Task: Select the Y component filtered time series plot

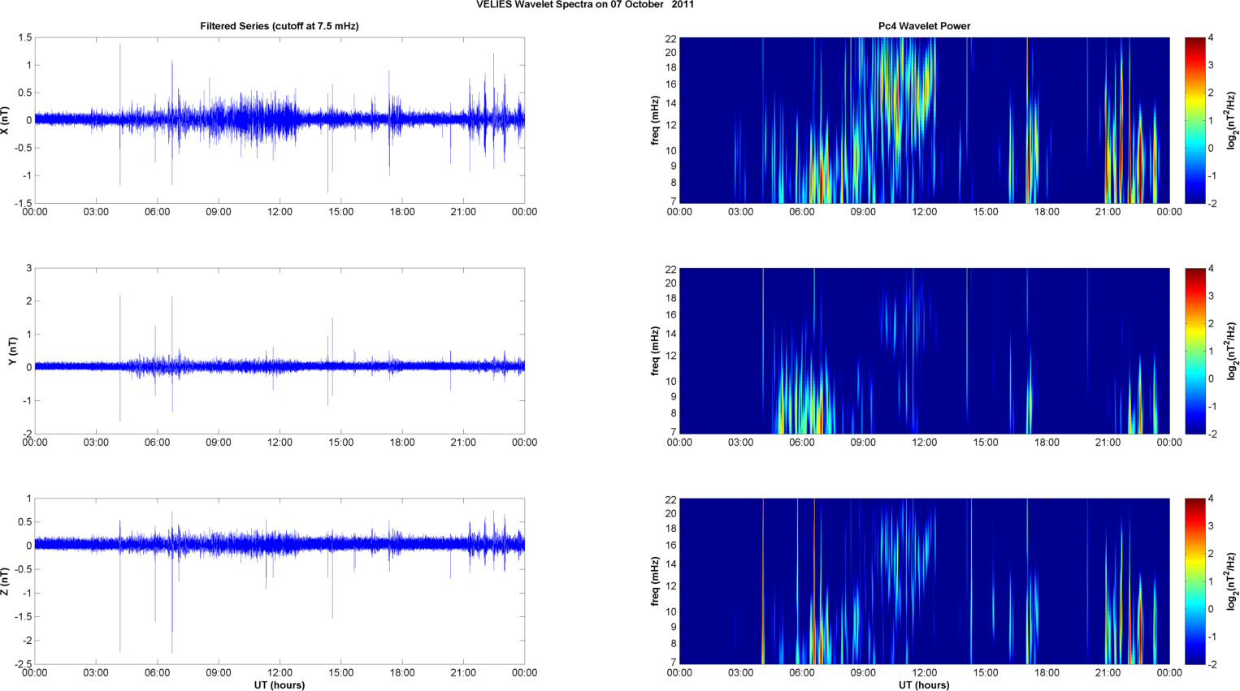Action: (x=280, y=351)
